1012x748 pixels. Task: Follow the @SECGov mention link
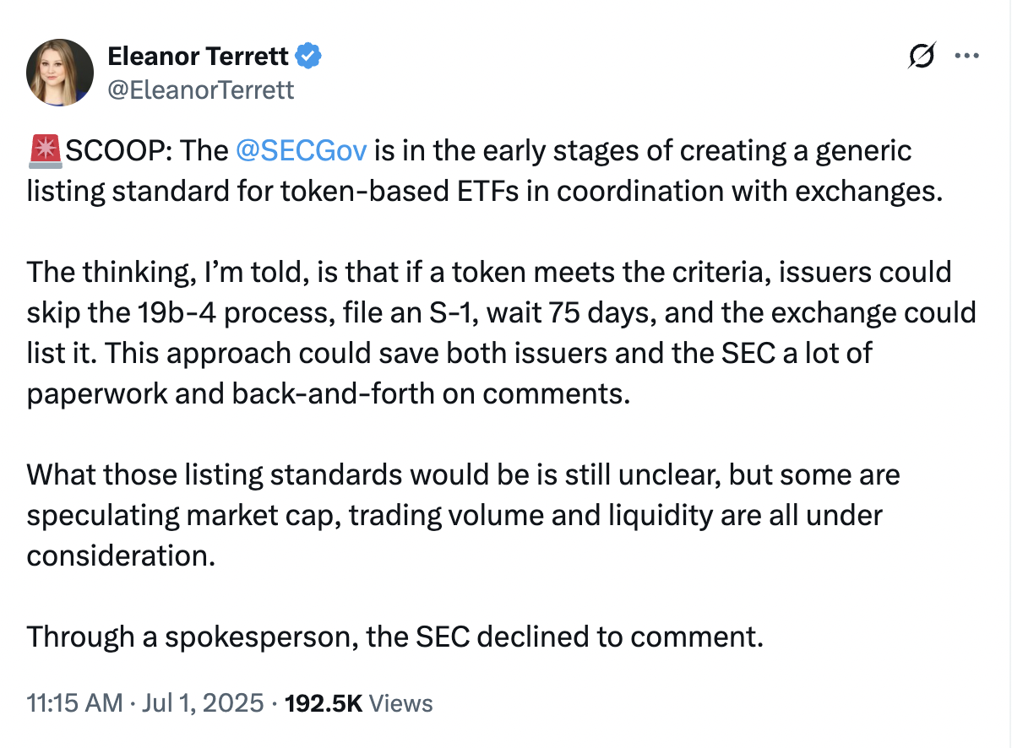pyautogui.click(x=302, y=150)
